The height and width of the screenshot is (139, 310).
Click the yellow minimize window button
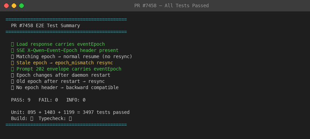click(x=14, y=6)
